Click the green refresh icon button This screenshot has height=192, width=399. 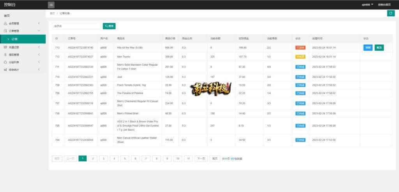(x=390, y=13)
